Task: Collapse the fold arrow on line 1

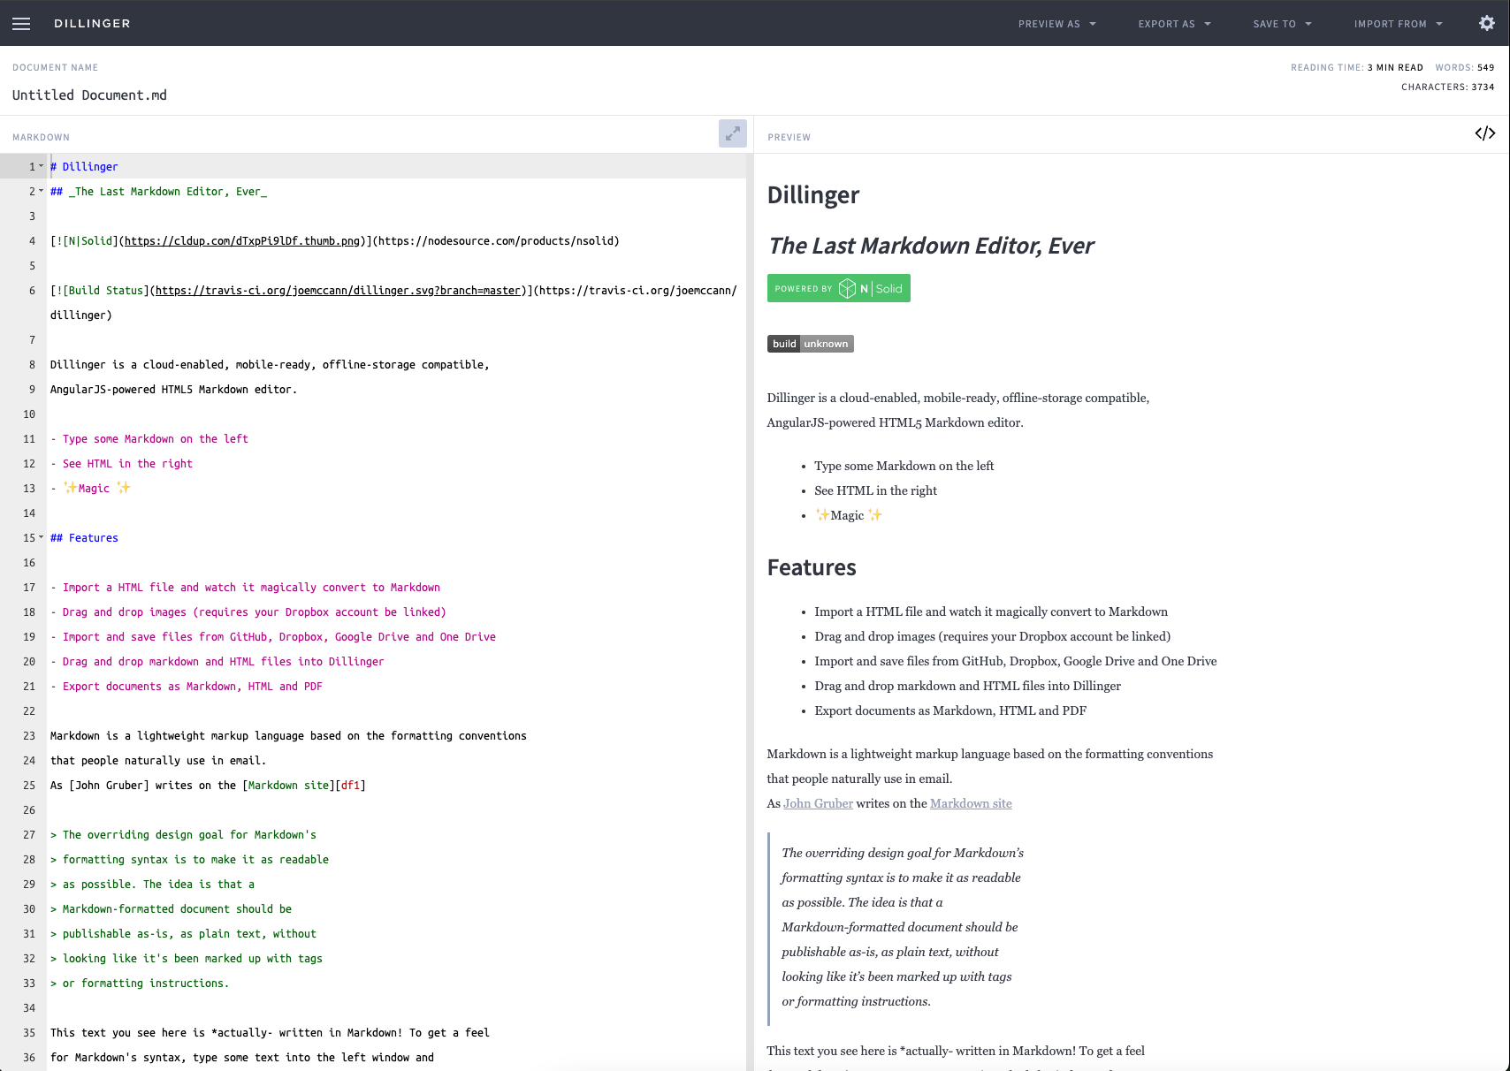Action: (x=41, y=166)
